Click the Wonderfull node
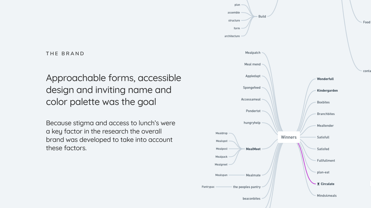The image size is (371, 208). [x=325, y=79]
